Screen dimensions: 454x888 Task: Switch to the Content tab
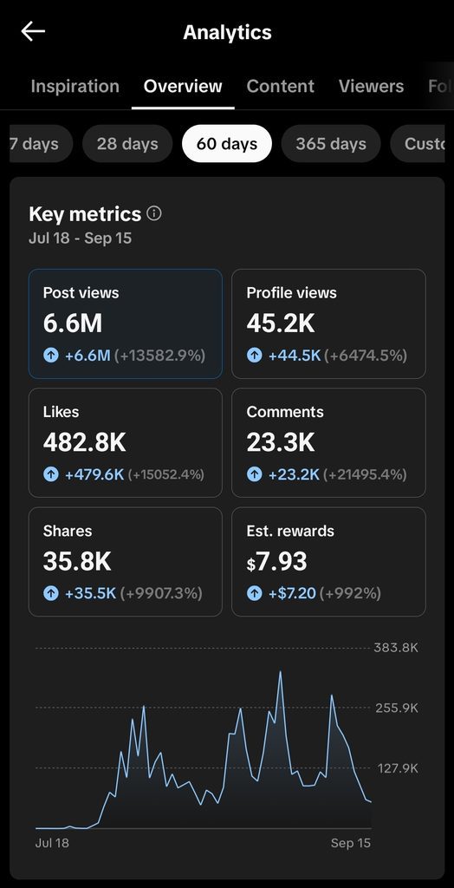(x=280, y=86)
